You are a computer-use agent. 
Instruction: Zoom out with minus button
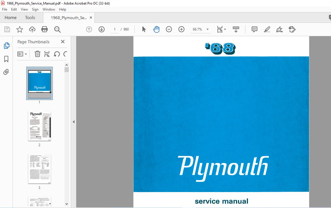(x=169, y=29)
